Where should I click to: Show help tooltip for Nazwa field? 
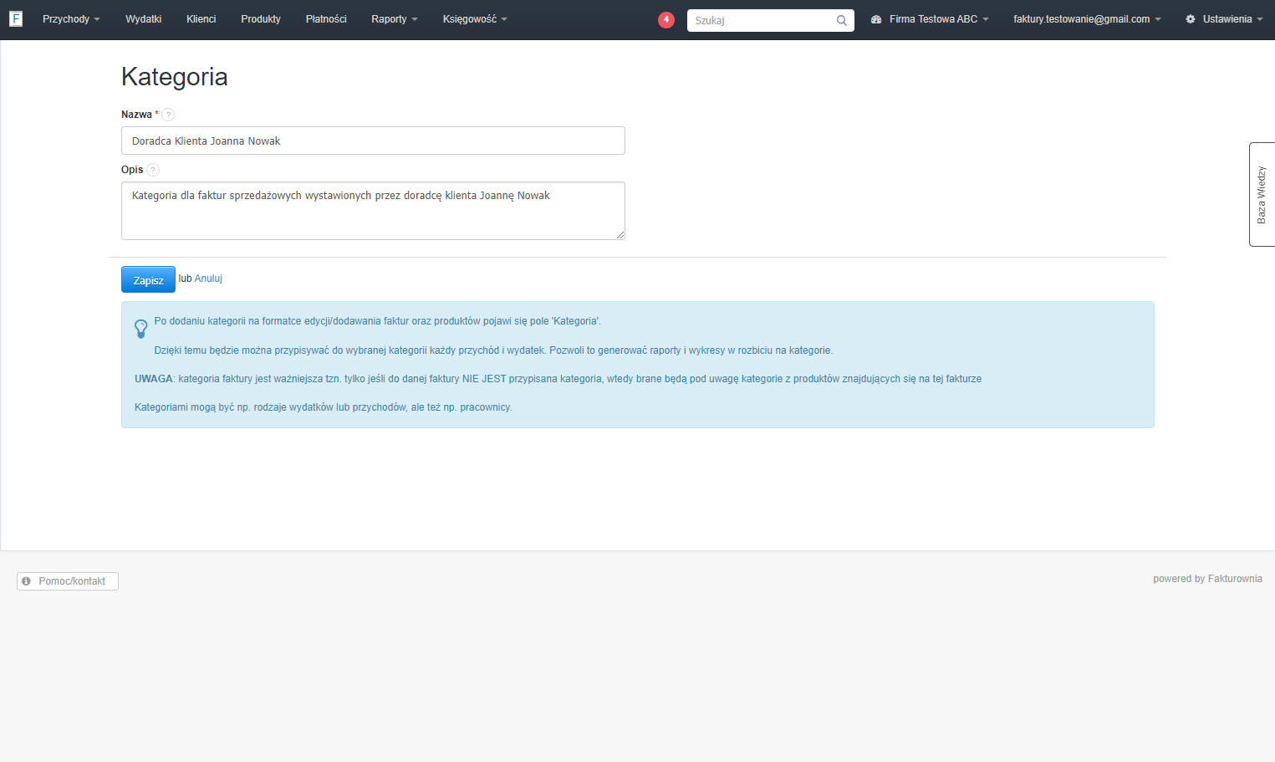point(168,115)
